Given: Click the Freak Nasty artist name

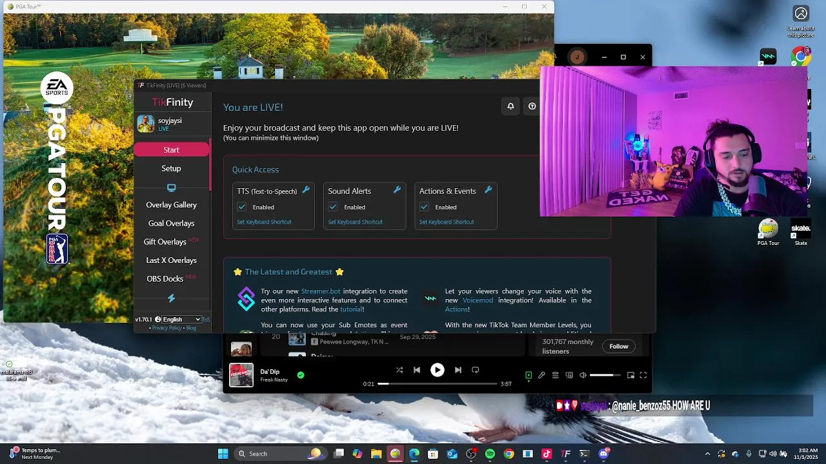Looking at the screenshot, I should click(274, 380).
